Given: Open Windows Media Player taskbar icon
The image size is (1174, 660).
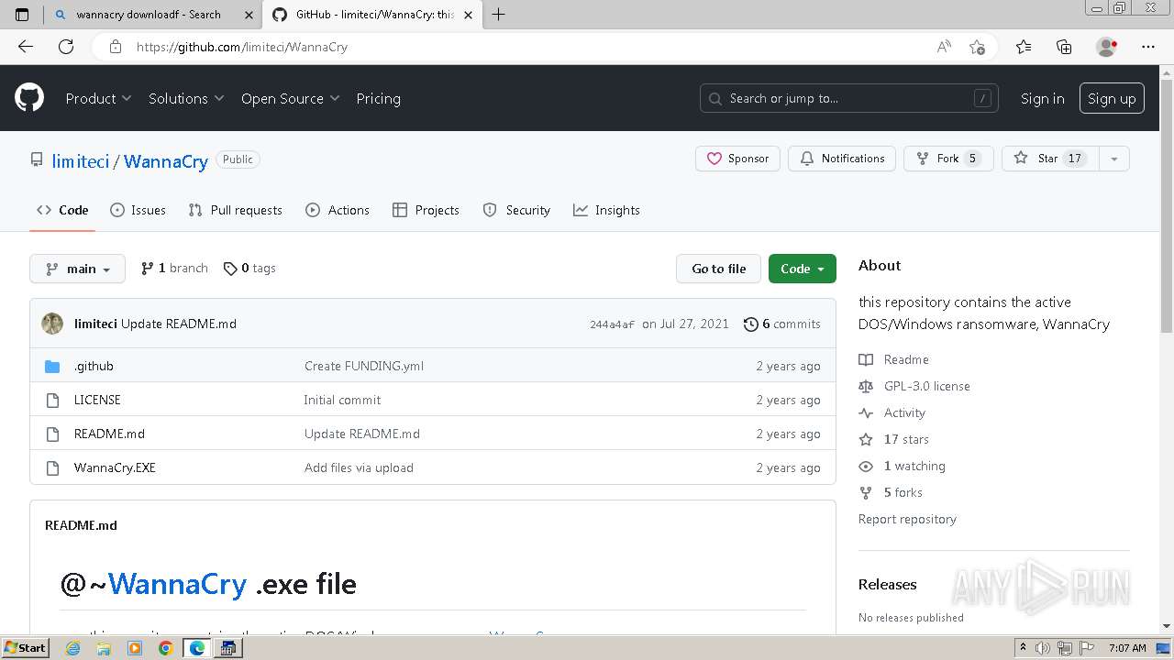Looking at the screenshot, I should (135, 648).
